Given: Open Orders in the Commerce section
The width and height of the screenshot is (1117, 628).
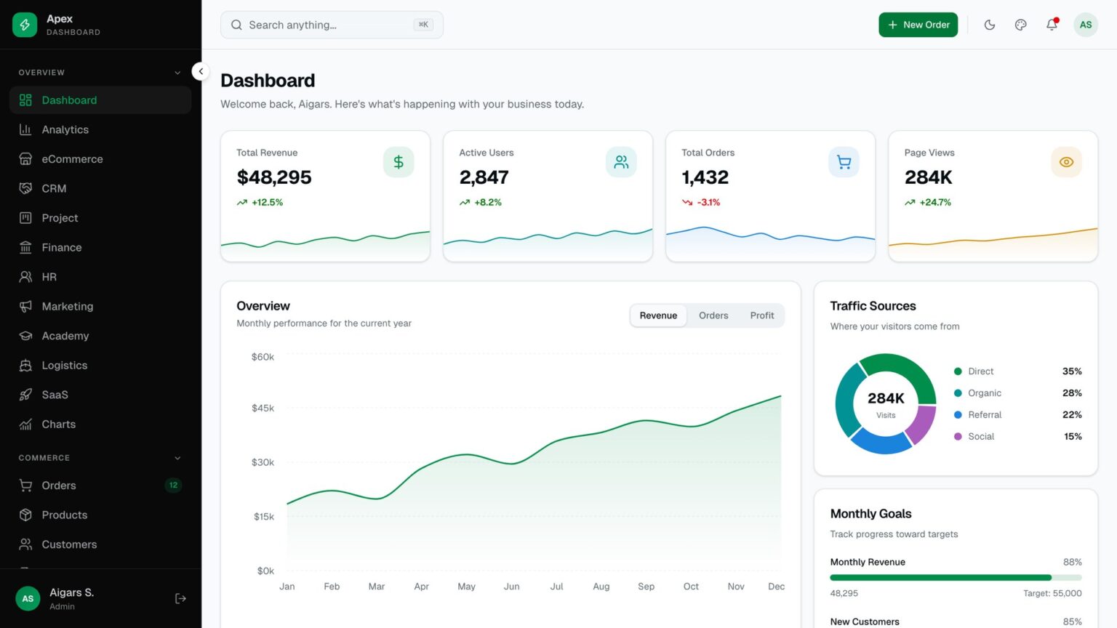Looking at the screenshot, I should tap(100, 486).
